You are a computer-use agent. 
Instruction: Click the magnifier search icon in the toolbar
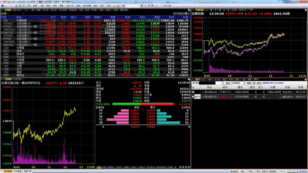coord(145,6)
